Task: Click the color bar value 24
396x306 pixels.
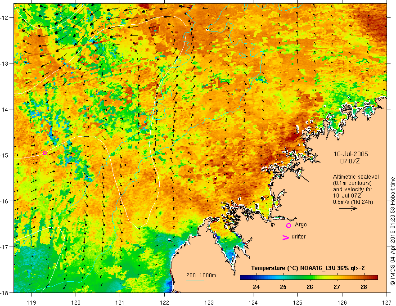Action: coord(256,287)
